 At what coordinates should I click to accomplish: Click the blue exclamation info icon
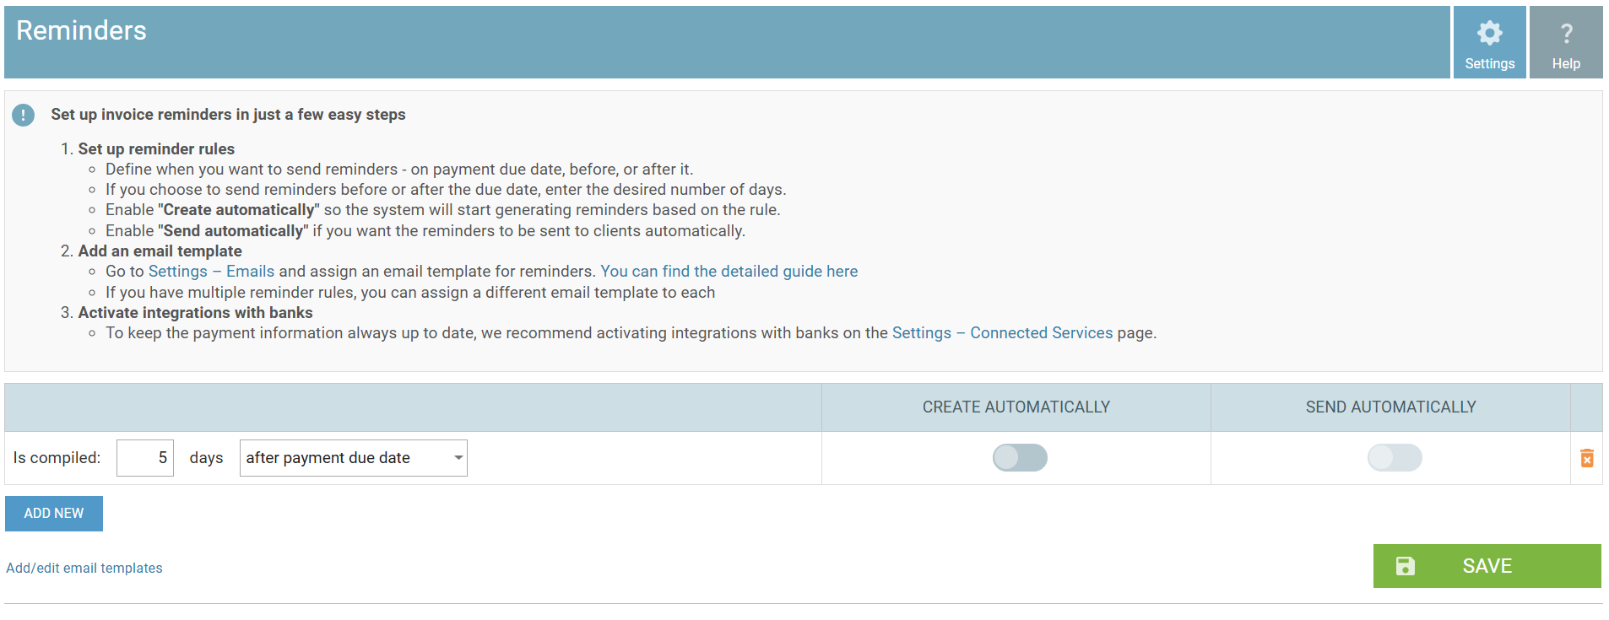[24, 115]
